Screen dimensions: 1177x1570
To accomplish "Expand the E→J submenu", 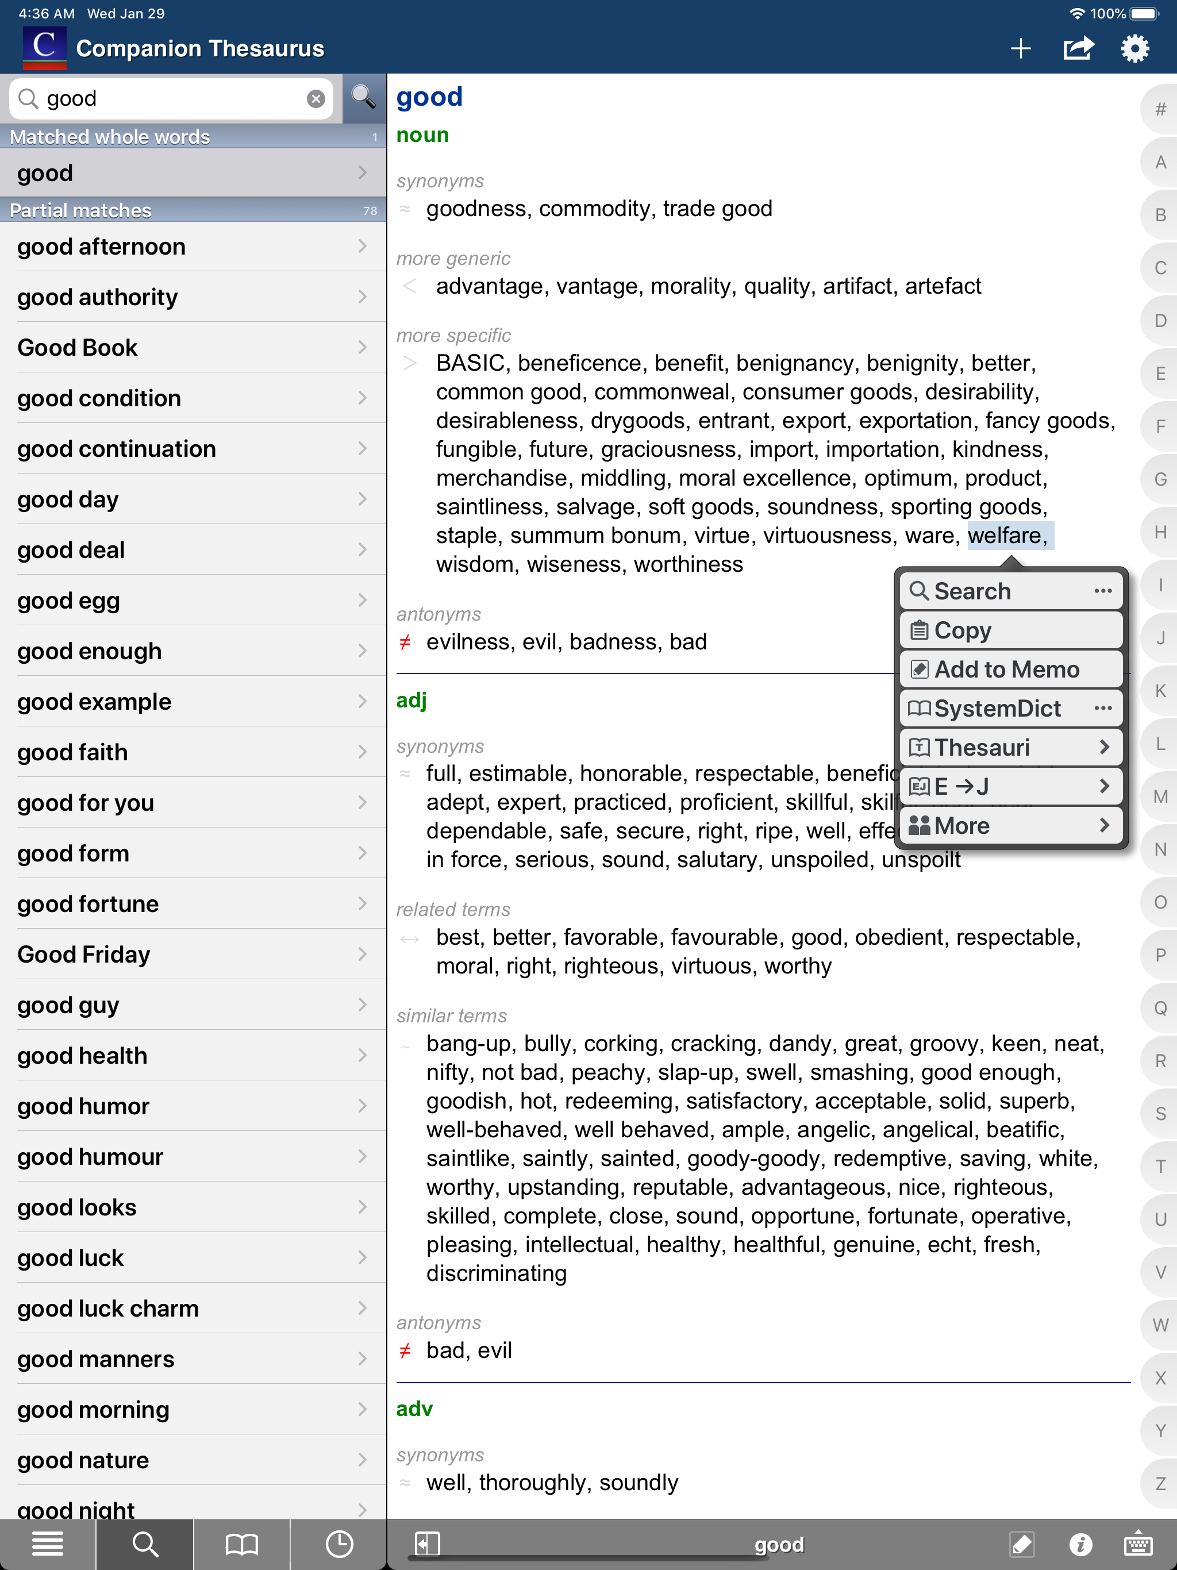I will [1010, 786].
